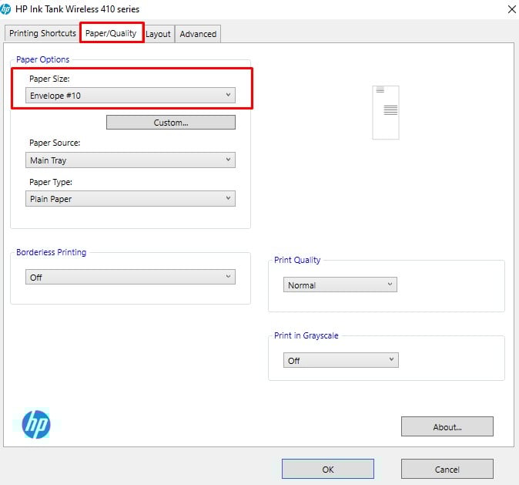The width and height of the screenshot is (519, 485).
Task: Expand the Paper Source dropdown
Action: (130, 160)
